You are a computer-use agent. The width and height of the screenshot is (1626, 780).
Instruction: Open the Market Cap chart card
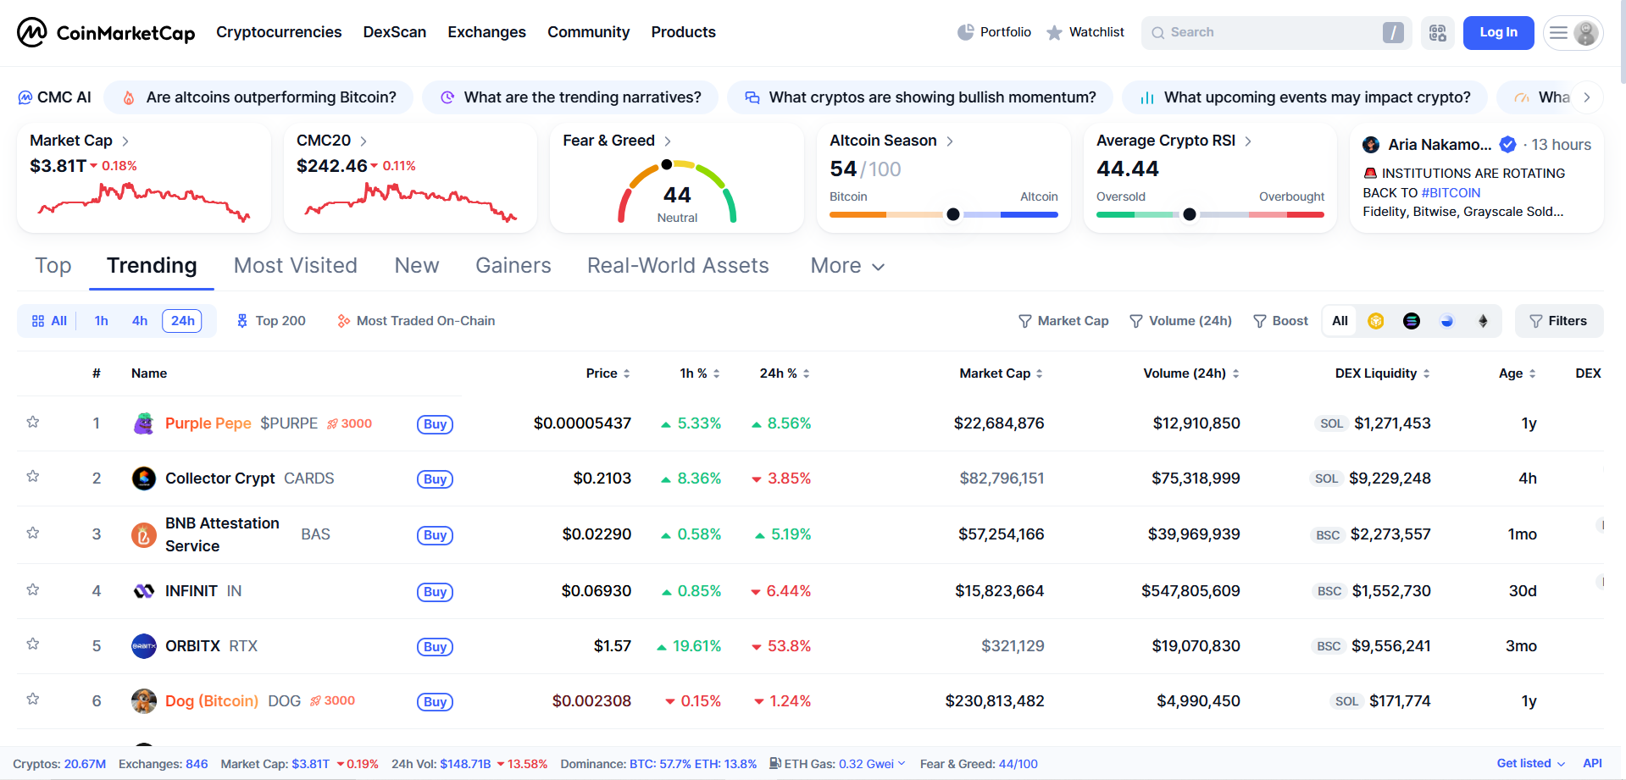click(144, 179)
